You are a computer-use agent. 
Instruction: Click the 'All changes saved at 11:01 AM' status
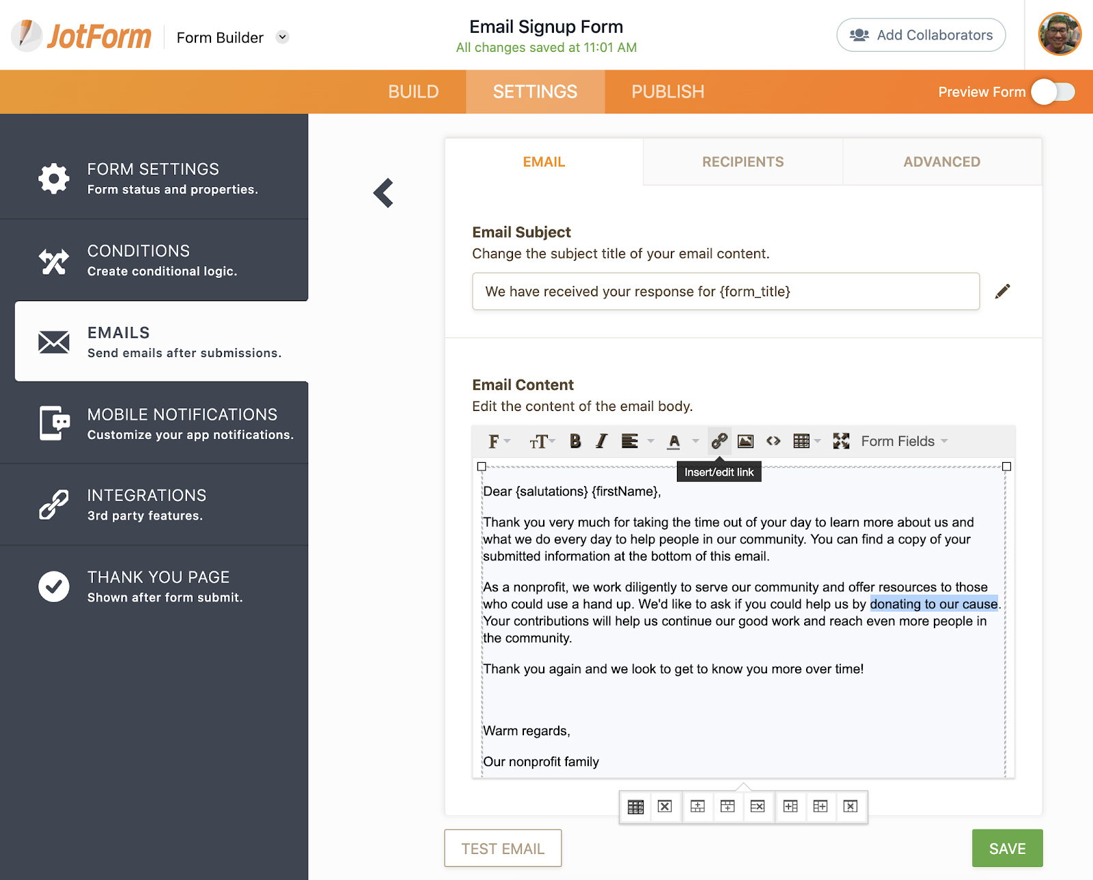coord(546,48)
